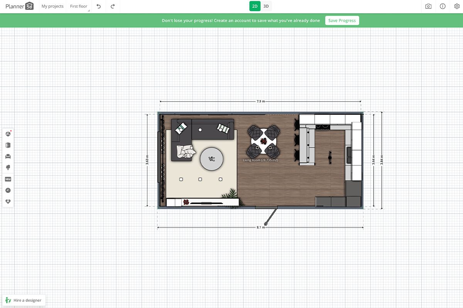Open the info help icon
Viewport: 463px width, 308px height.
(x=443, y=6)
